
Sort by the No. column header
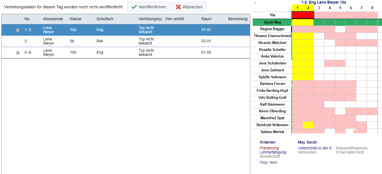(27, 19)
